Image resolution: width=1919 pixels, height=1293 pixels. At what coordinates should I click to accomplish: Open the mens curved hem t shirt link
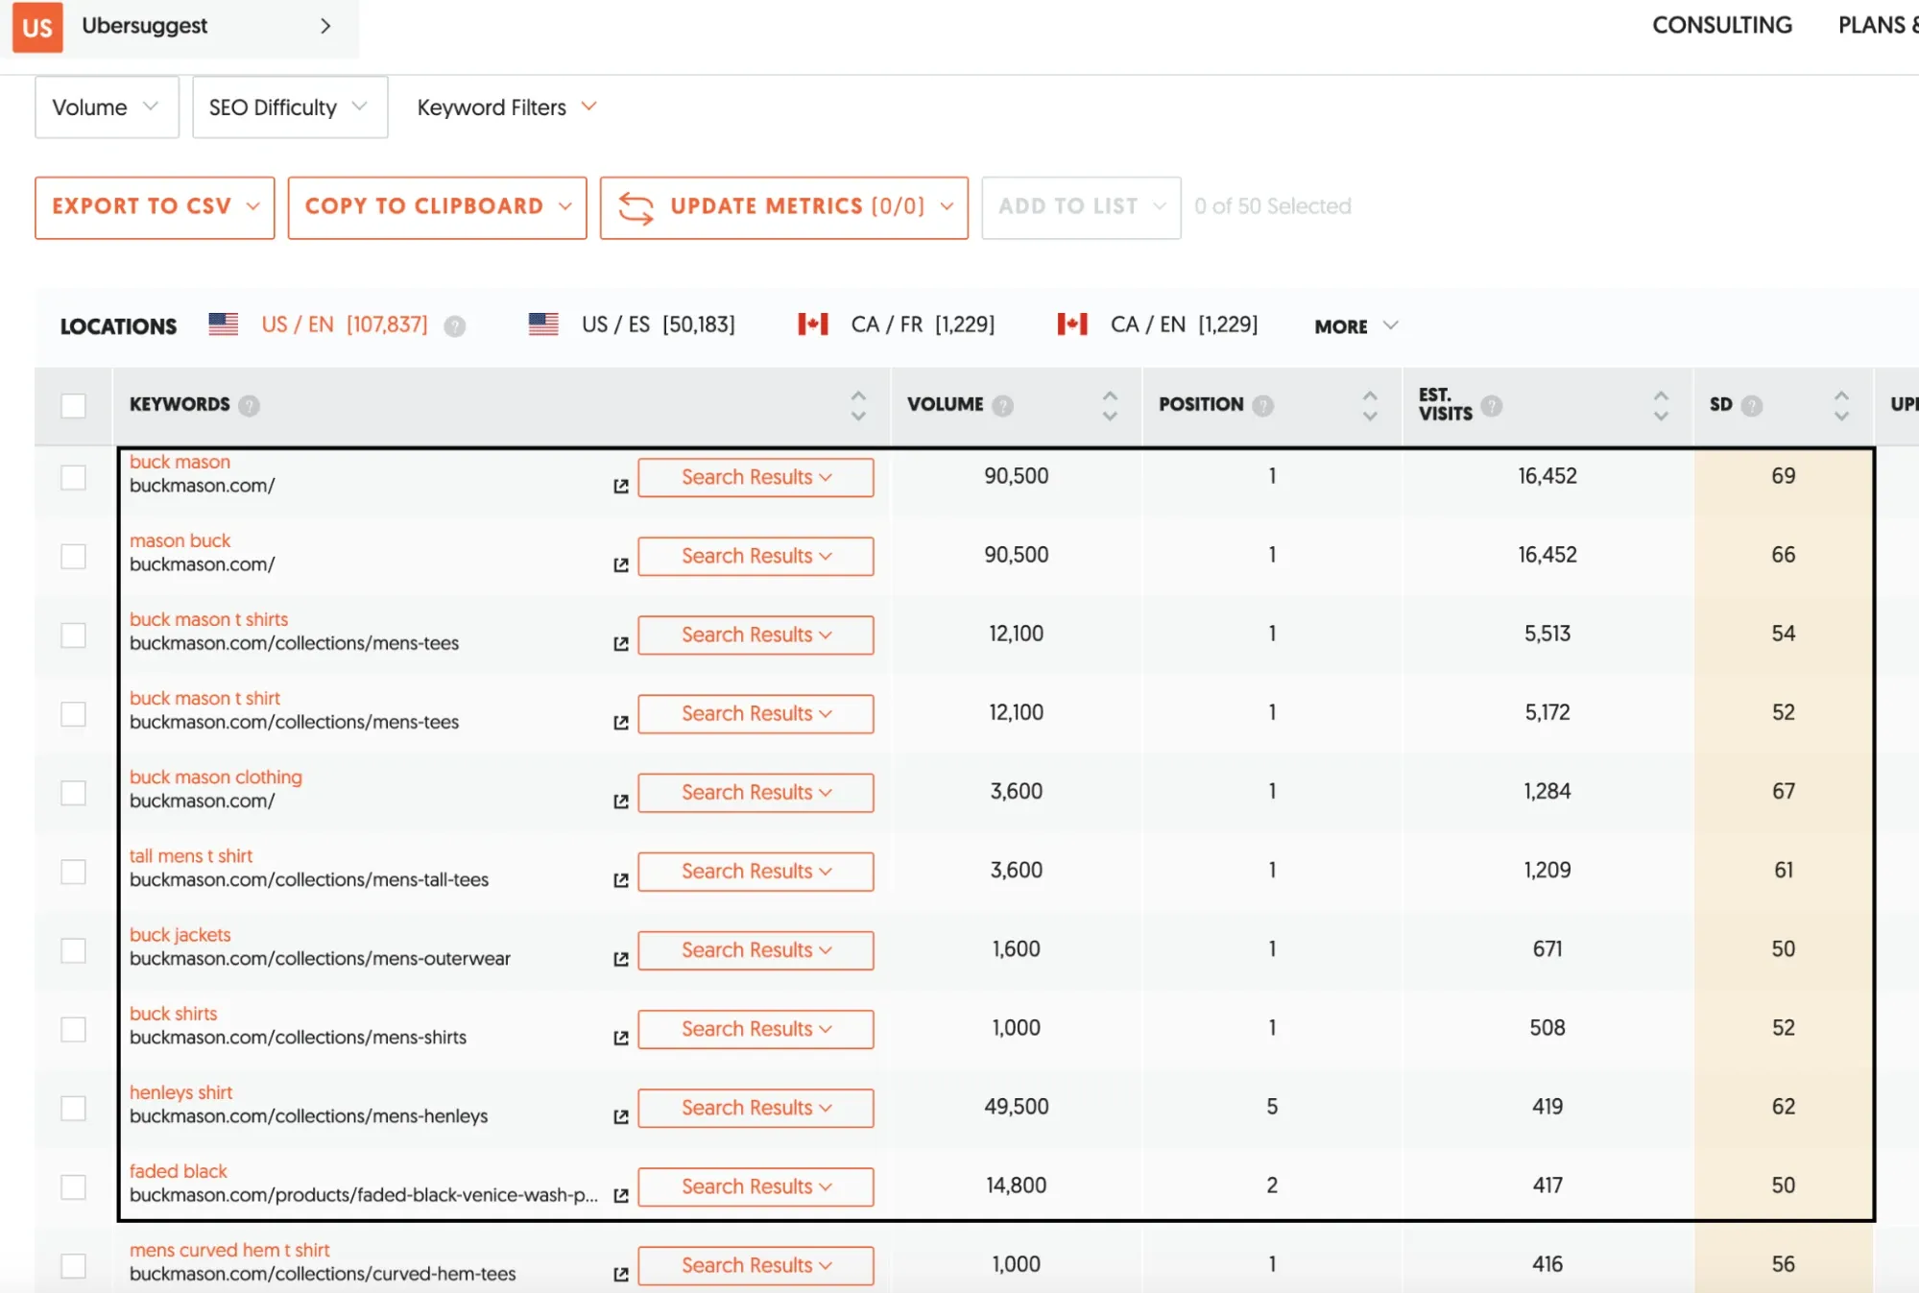(x=229, y=1250)
